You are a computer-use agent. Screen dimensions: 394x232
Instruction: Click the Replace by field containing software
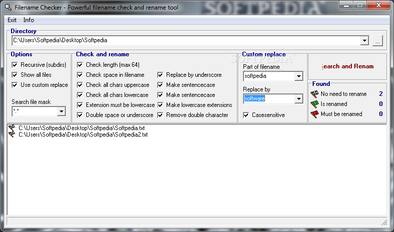click(x=269, y=99)
